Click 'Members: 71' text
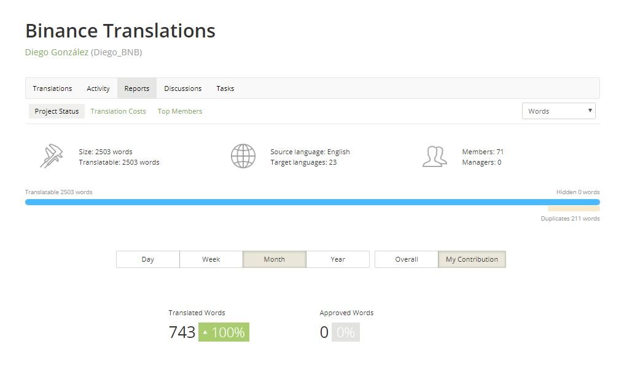This screenshot has height=376, width=632. pos(483,152)
